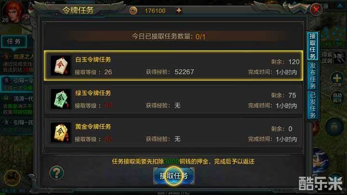
Task: Click the 切换 plus icon on right
Action: tap(337, 79)
